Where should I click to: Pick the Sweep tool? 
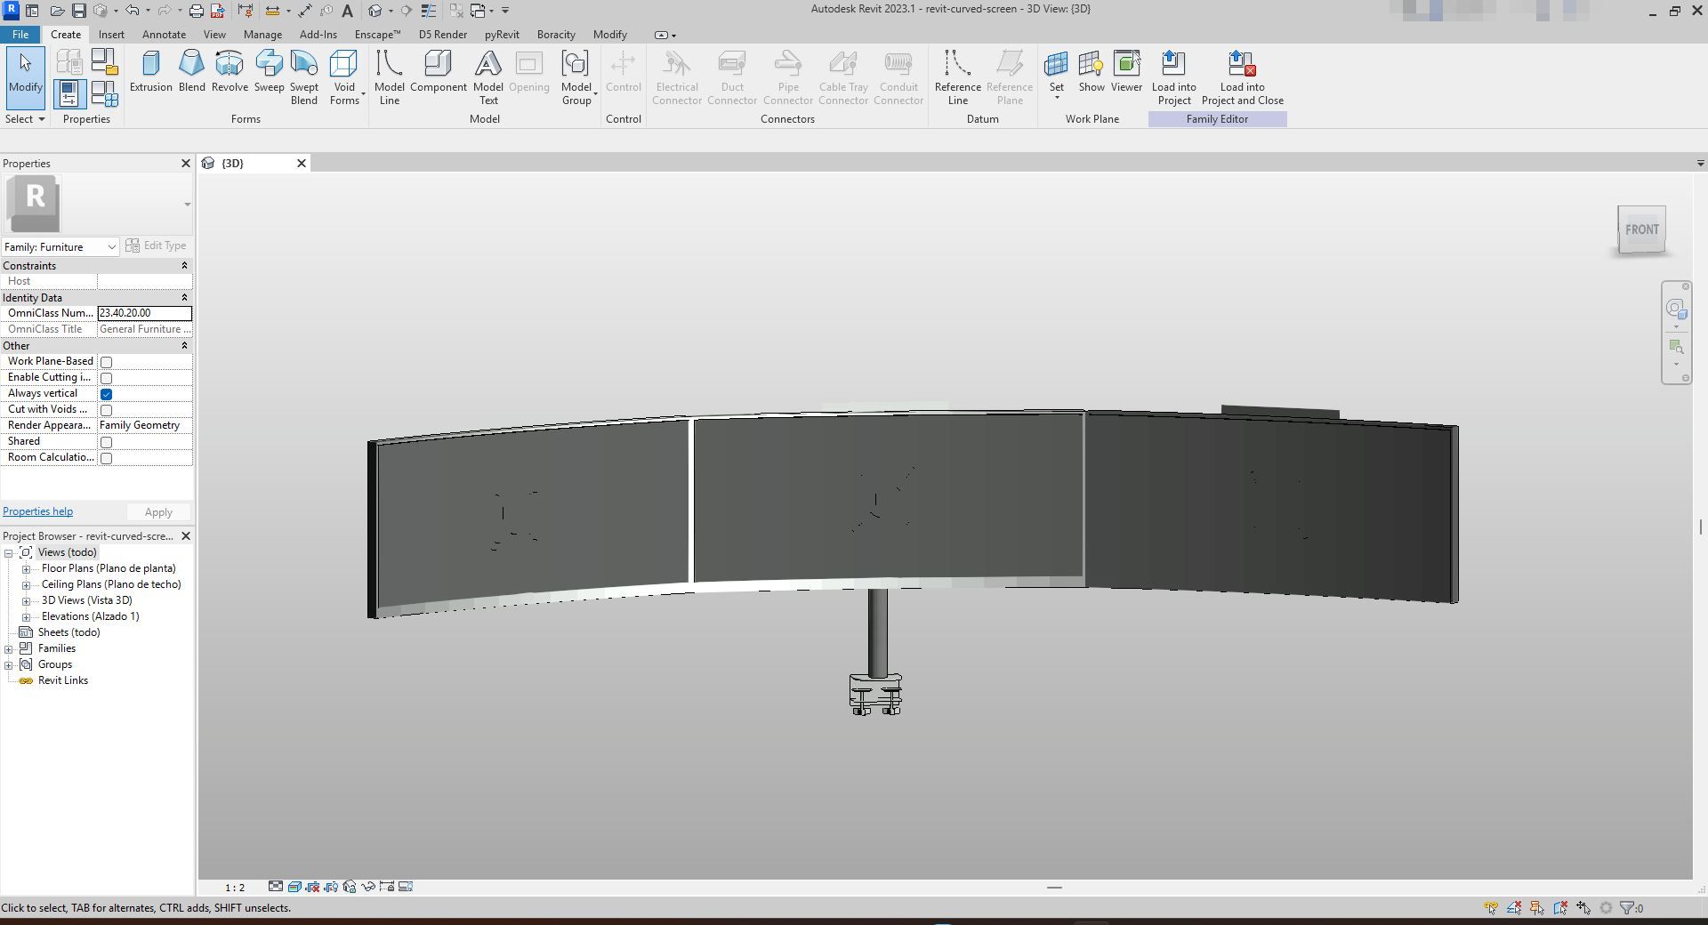pyautogui.click(x=269, y=71)
